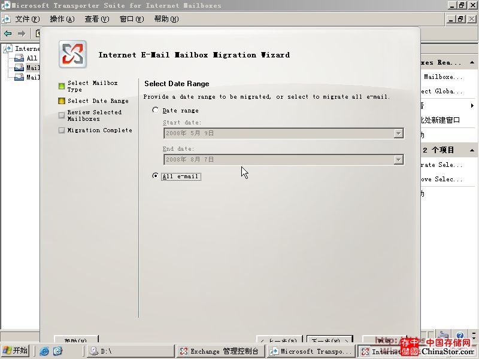This screenshot has height=359, width=479.
Task: Click the forward arrow toolbar icon
Action: (x=22, y=34)
